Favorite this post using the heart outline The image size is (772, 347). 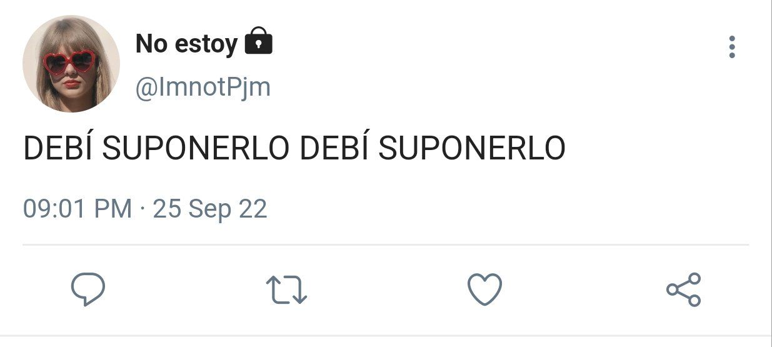point(485,289)
